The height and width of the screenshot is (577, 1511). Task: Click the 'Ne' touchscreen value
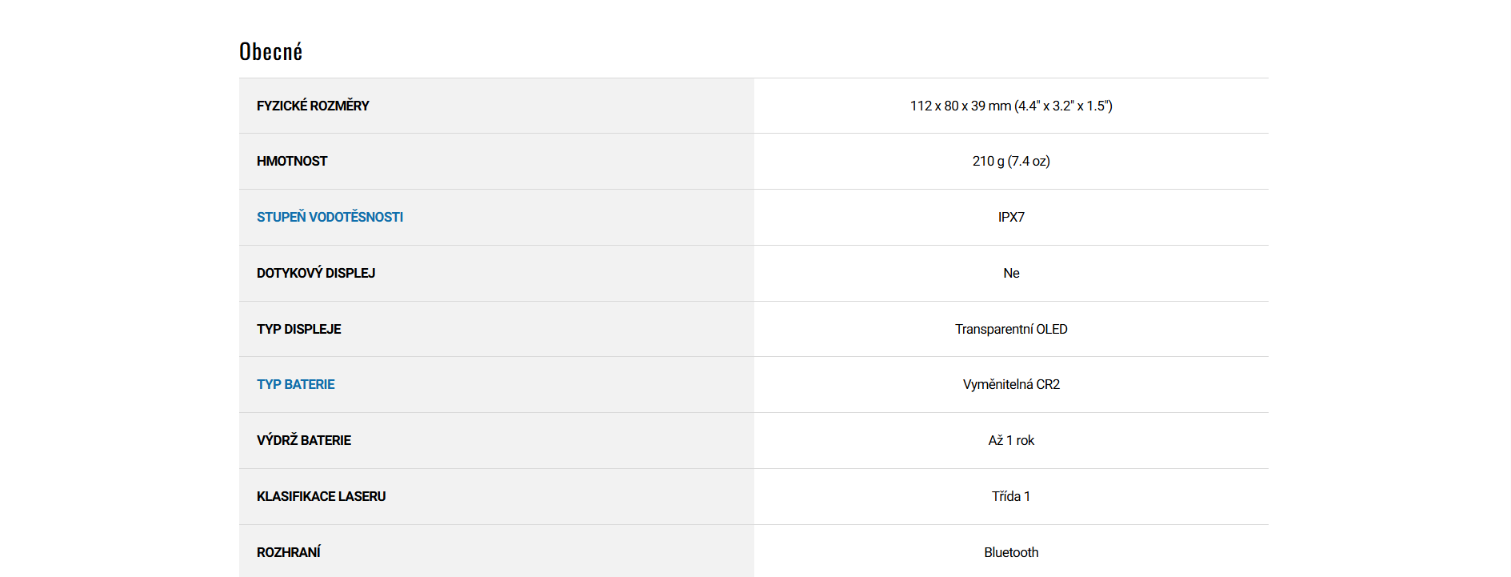pyautogui.click(x=1011, y=273)
